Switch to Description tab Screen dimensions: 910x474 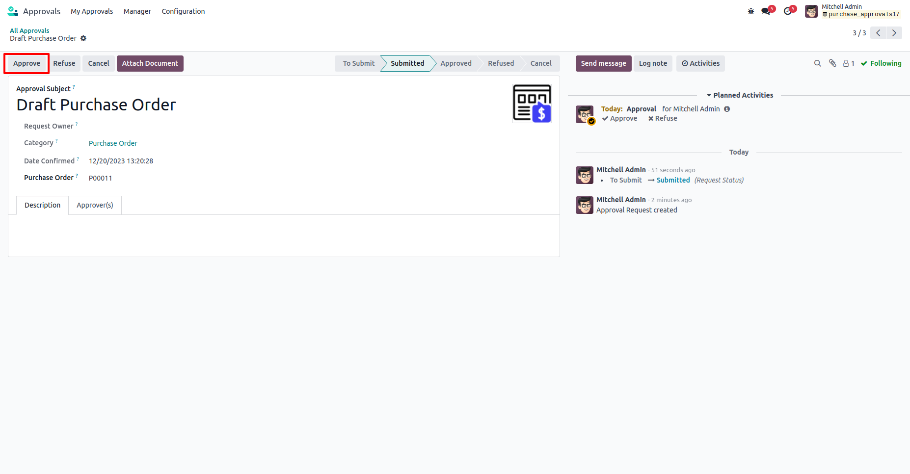click(43, 205)
